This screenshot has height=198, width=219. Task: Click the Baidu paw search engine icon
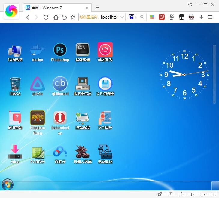coord(132,17)
